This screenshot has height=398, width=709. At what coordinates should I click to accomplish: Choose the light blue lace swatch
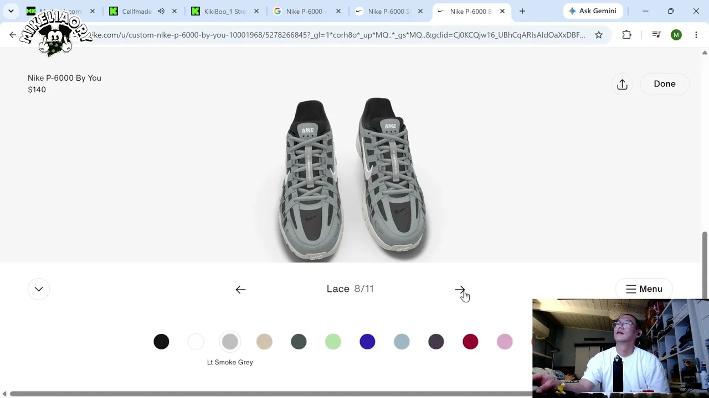click(x=402, y=342)
